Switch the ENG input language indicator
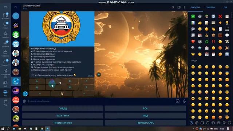Image resolution: width=233 pixels, height=131 pixels. coord(216,129)
